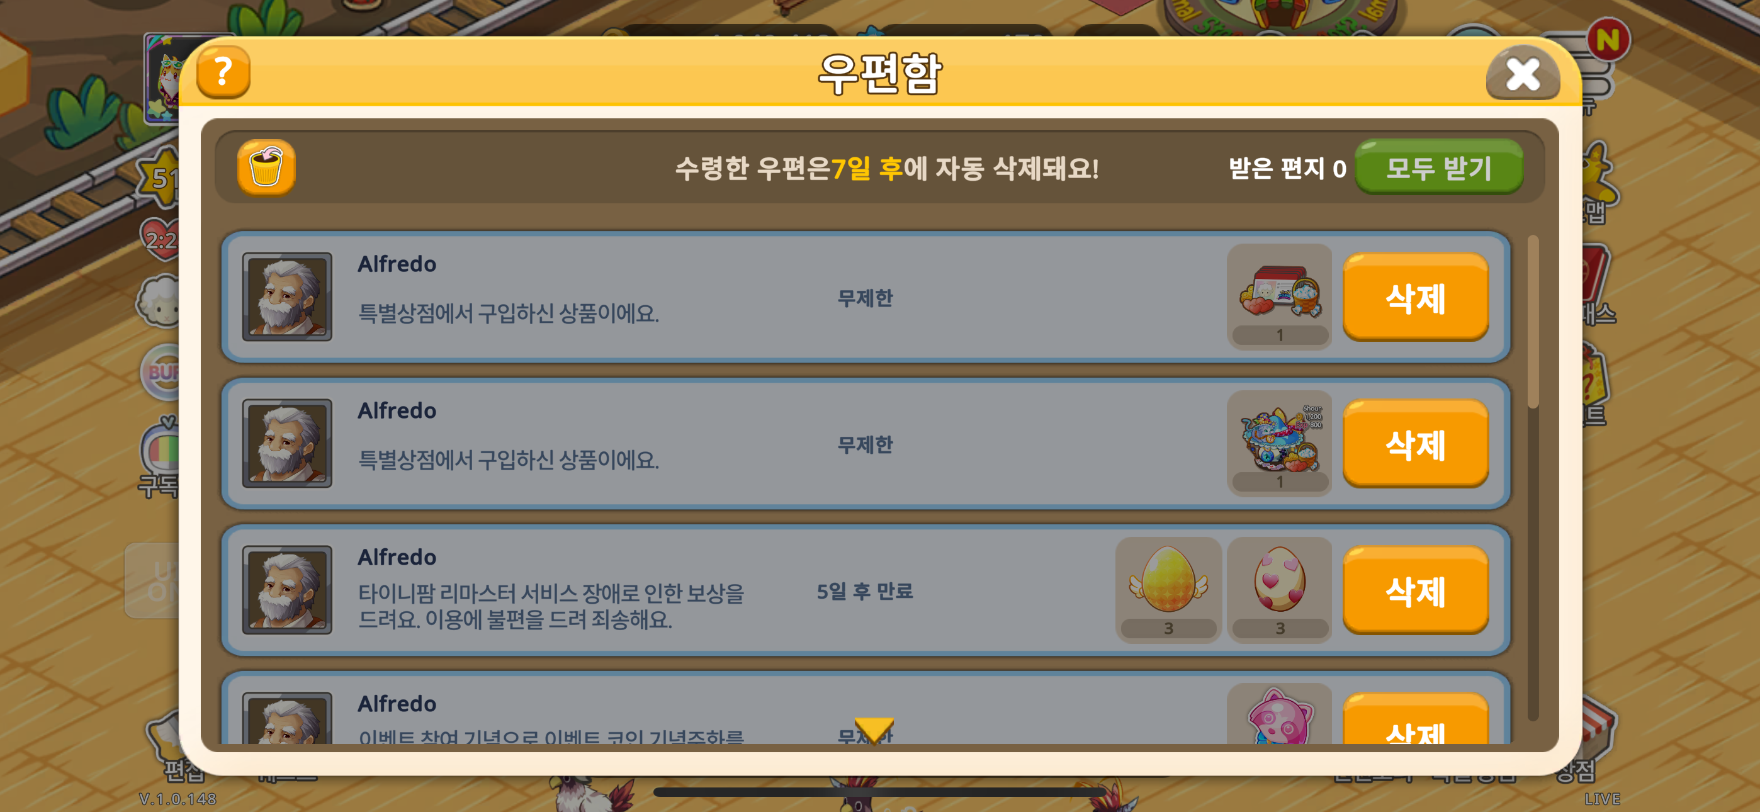1760x812 pixels.
Task: Click 삭제 on the bottom partially visible mail
Action: point(1415,719)
